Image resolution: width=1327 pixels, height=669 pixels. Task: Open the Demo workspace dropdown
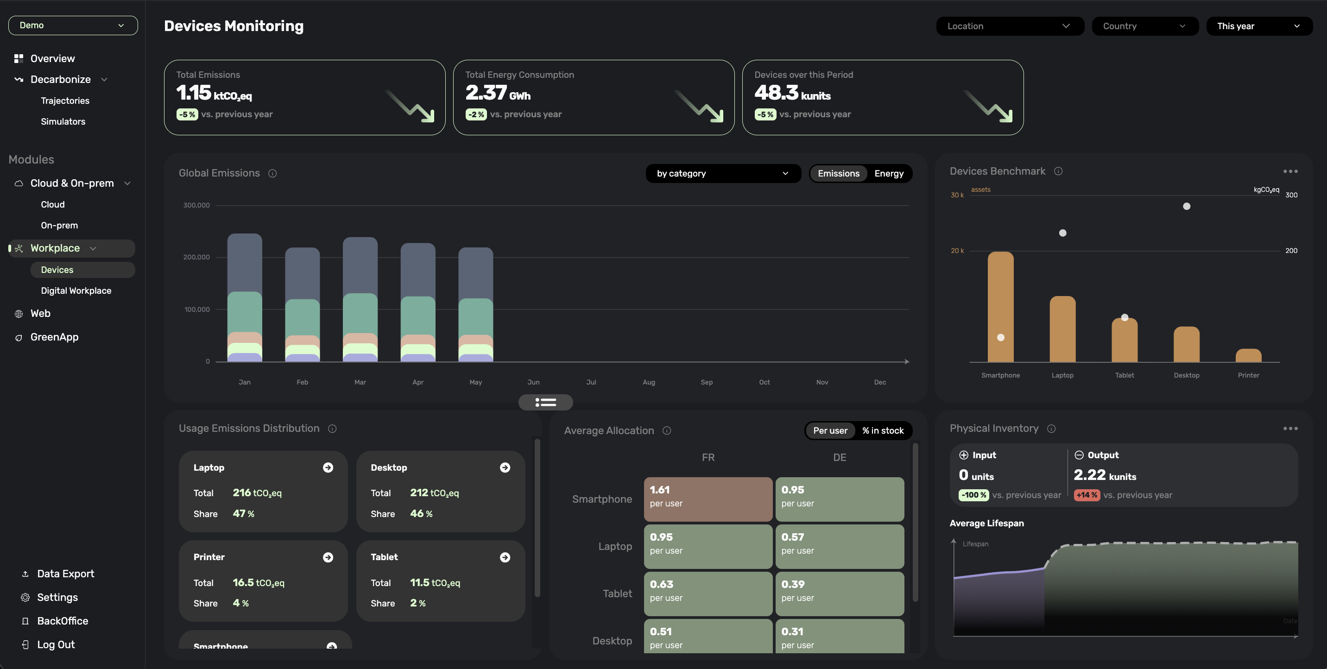[x=73, y=26]
